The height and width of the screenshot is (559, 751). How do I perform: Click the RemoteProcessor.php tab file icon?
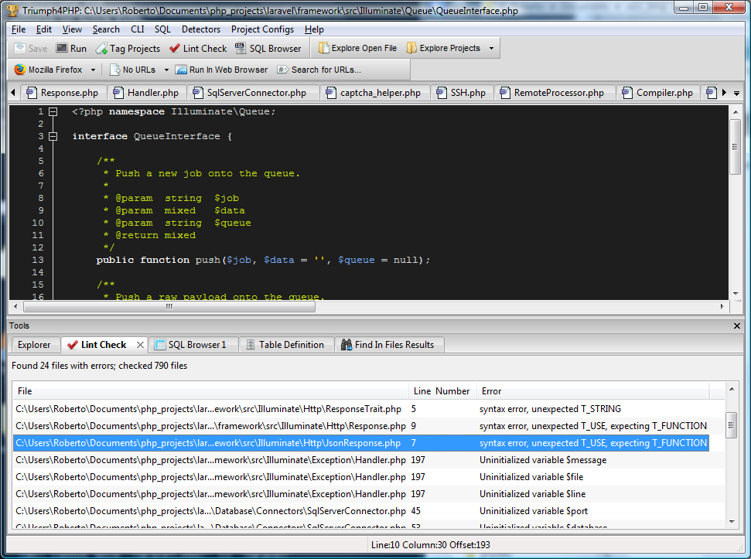505,93
